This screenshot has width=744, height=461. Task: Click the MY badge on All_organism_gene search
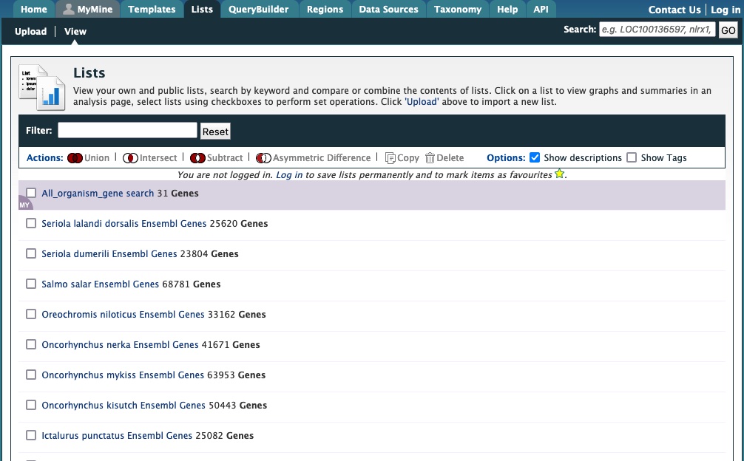coord(24,204)
